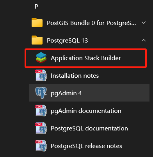Image resolution: width=153 pixels, height=157 pixels.
Task: Click the pgAdmin documentation file icon
Action: click(x=41, y=111)
